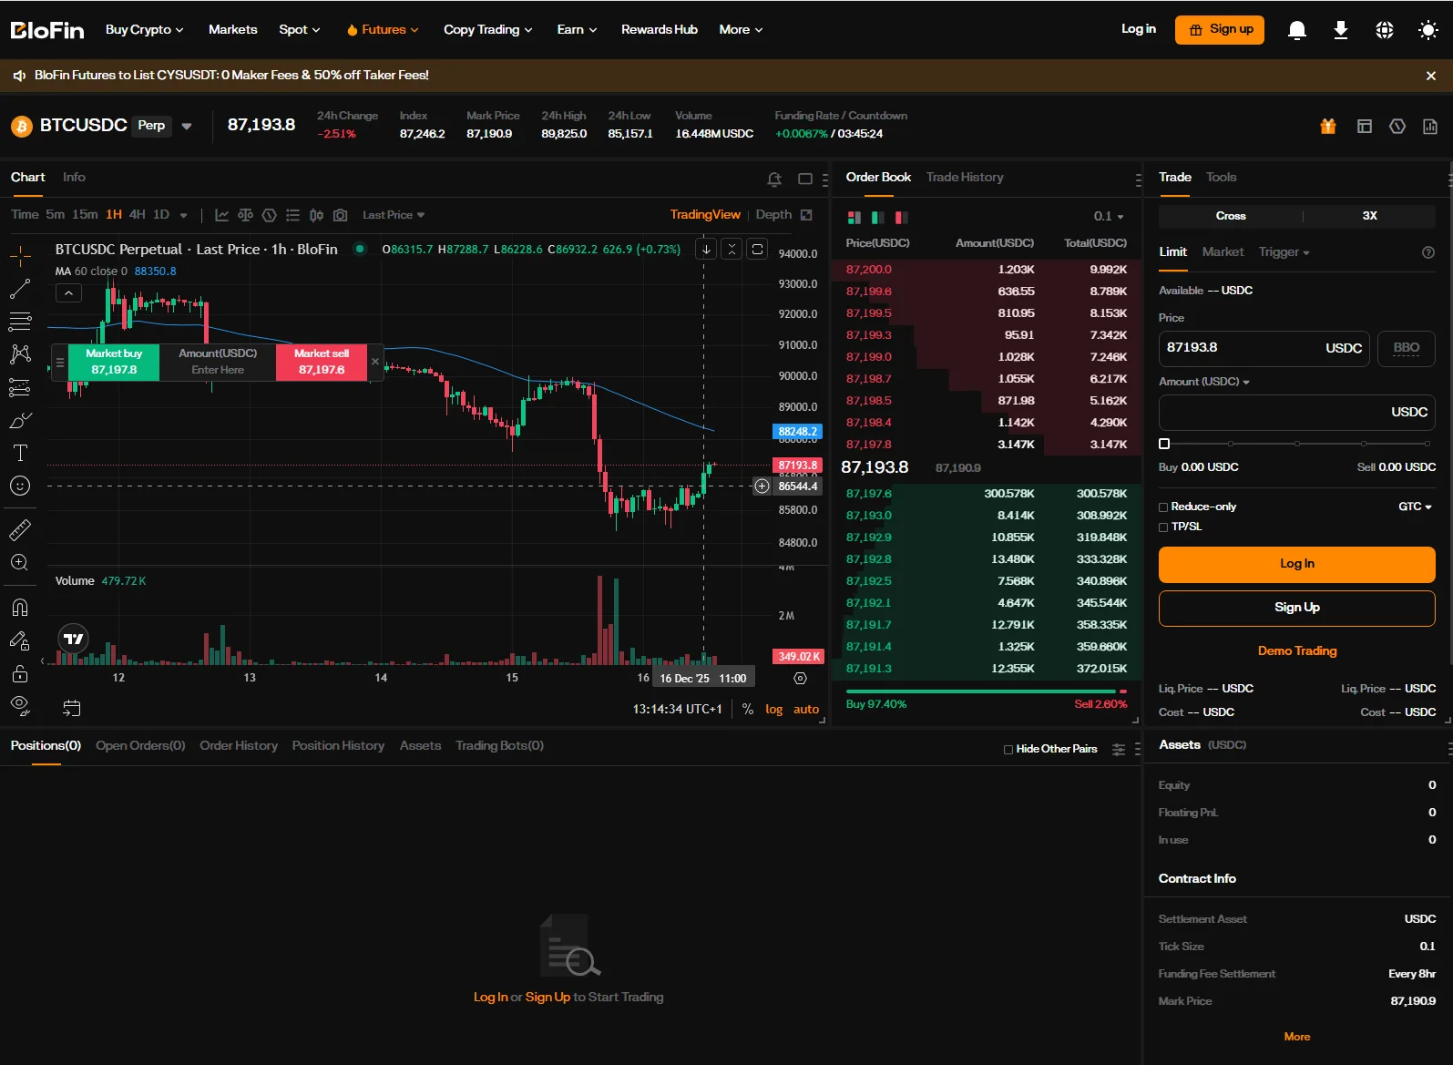Select the Market order tab
Image resolution: width=1453 pixels, height=1065 pixels.
1223,251
